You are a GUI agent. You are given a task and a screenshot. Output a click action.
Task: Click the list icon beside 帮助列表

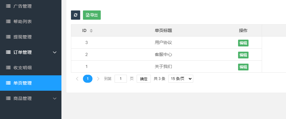pyautogui.click(x=8, y=22)
